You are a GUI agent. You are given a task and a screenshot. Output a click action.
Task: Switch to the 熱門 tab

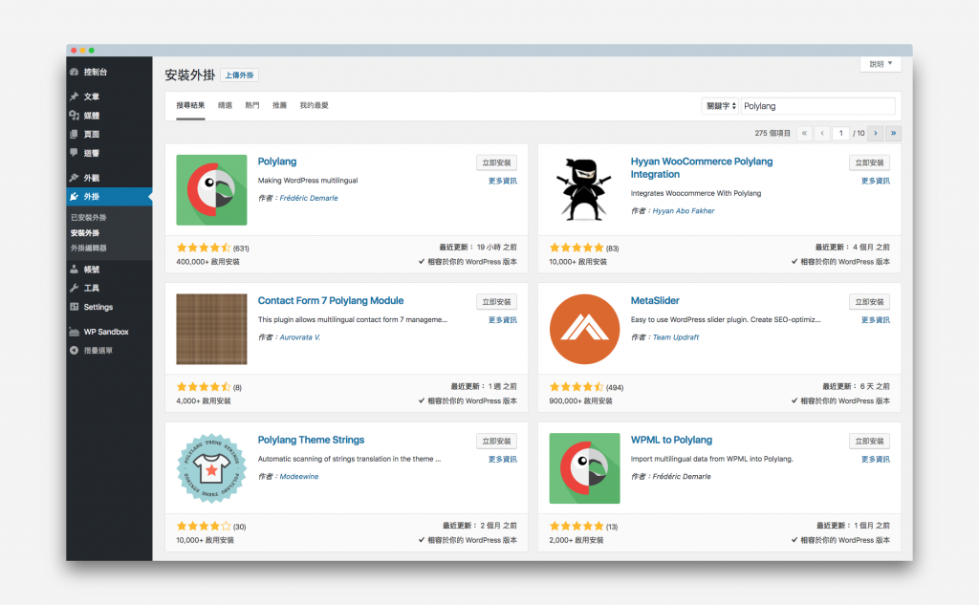pos(252,105)
